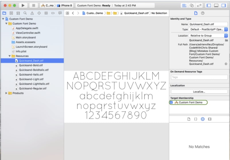Collapse the Custom Font Demo group folder
The image size is (230, 160).
tap(6, 23)
